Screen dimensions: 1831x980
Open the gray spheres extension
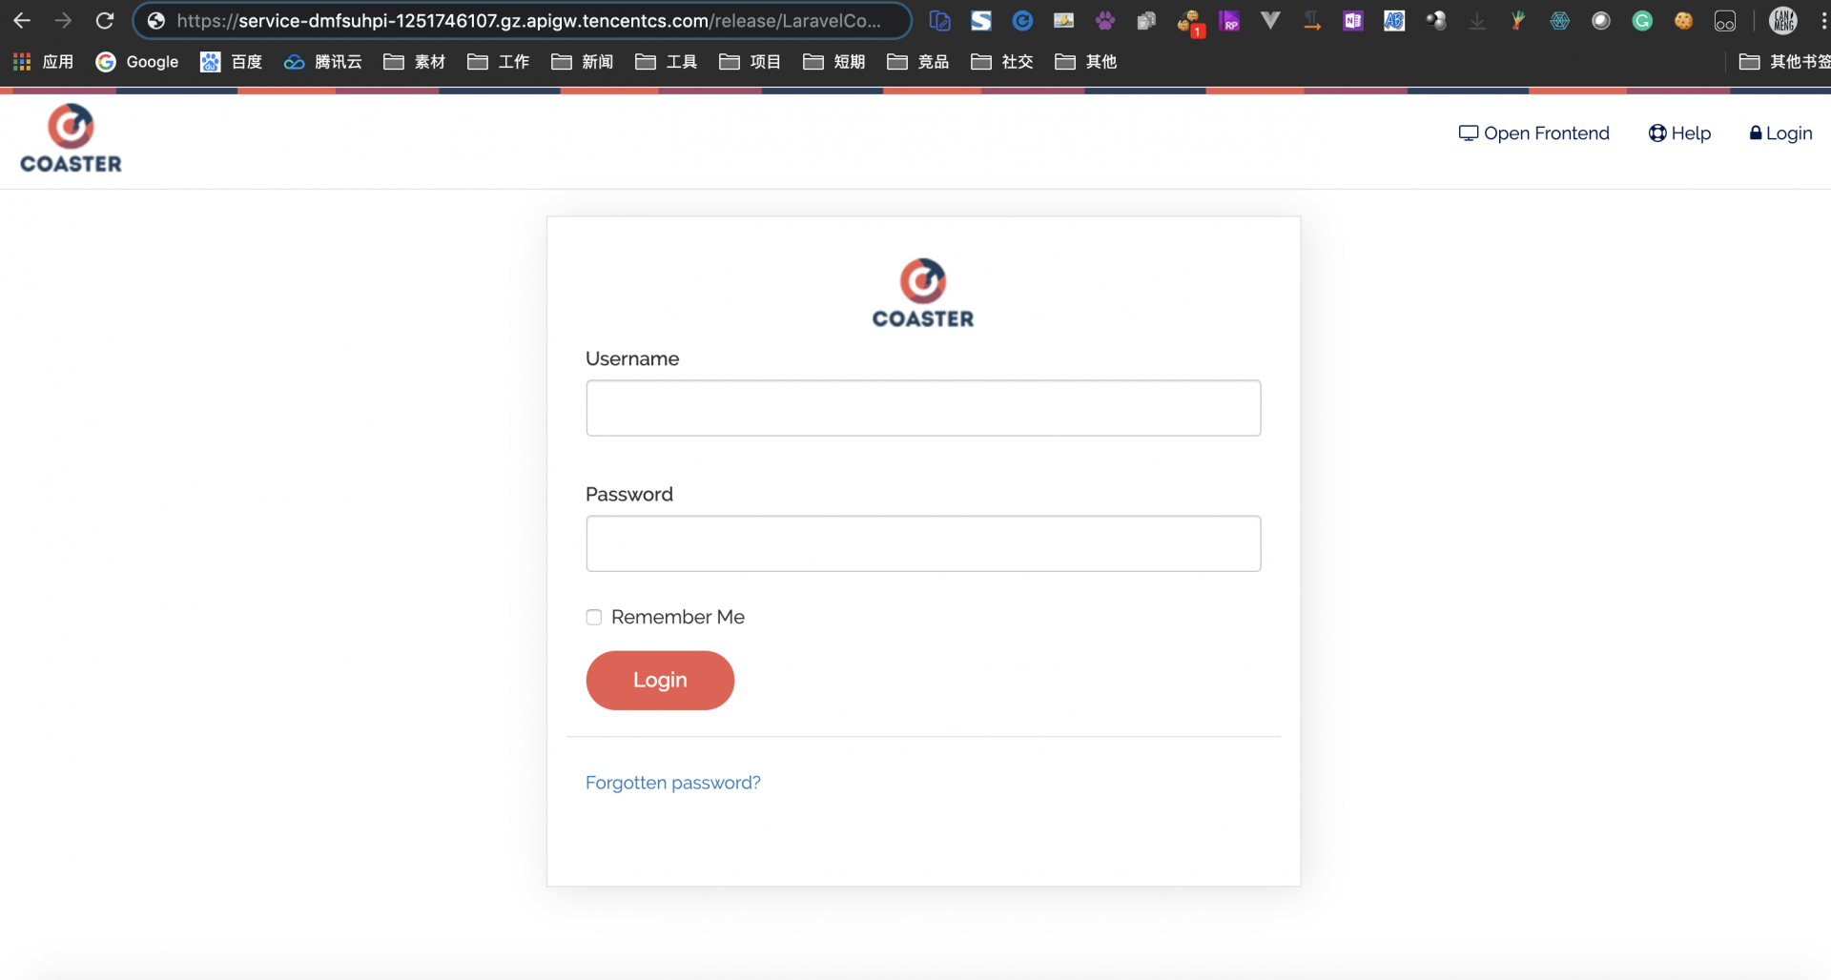pyautogui.click(x=1436, y=21)
